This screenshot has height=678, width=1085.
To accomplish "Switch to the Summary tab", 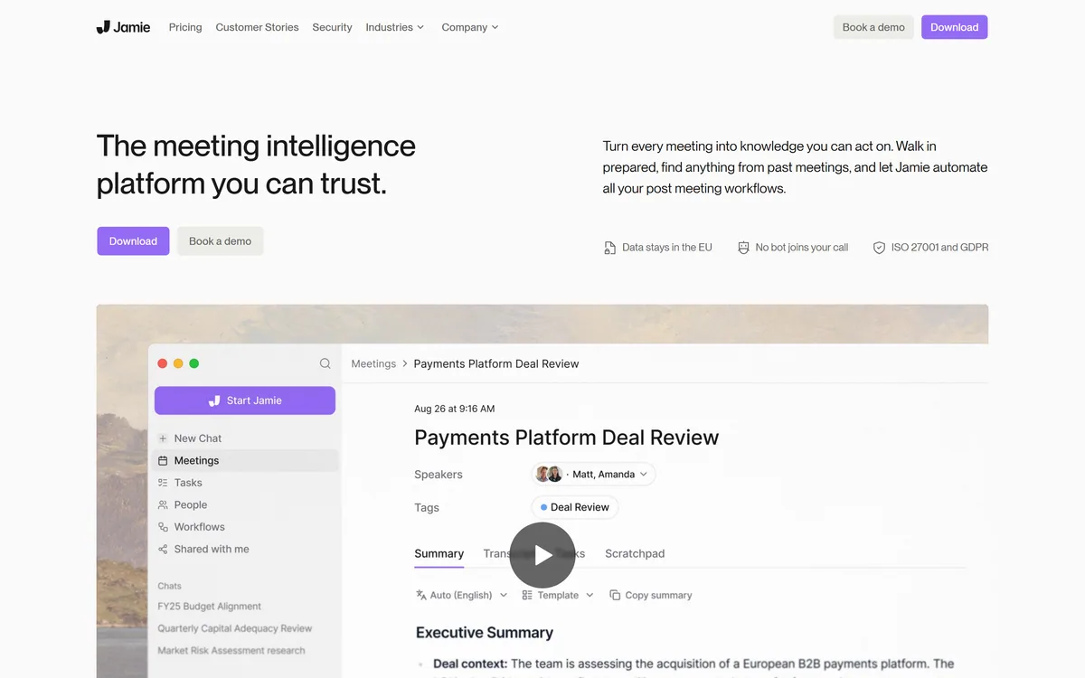I will [439, 553].
